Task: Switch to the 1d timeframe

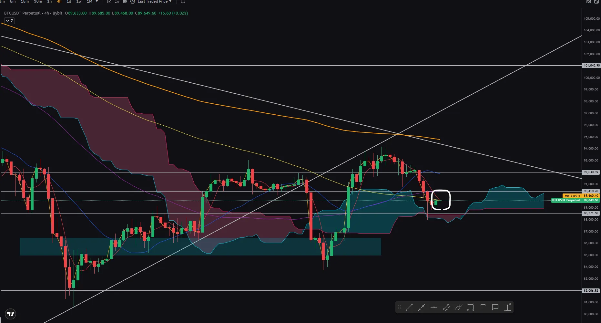Action: [x=69, y=2]
